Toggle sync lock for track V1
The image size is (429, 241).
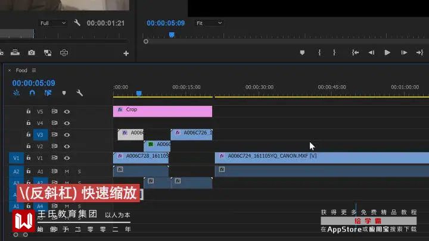(x=54, y=158)
